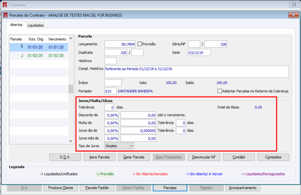The width and height of the screenshot is (301, 195).
Task: Click the Desconto de percentage field
Action: [x=112, y=115]
